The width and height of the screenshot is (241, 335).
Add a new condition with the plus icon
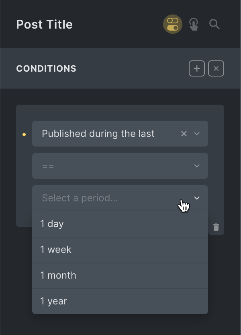point(197,68)
